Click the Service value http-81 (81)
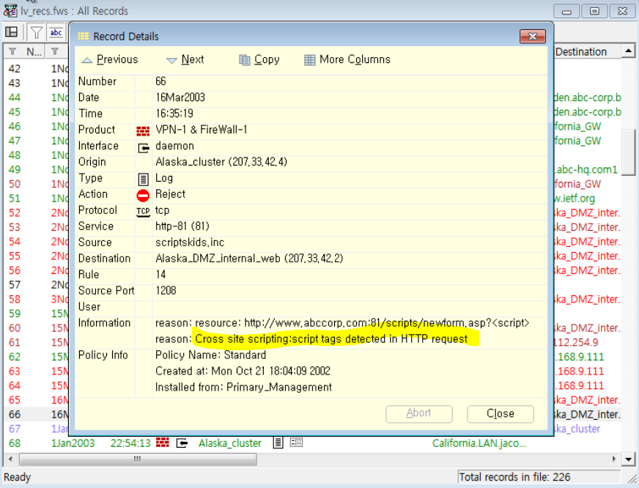Viewport: 639px width, 488px height. (x=182, y=226)
